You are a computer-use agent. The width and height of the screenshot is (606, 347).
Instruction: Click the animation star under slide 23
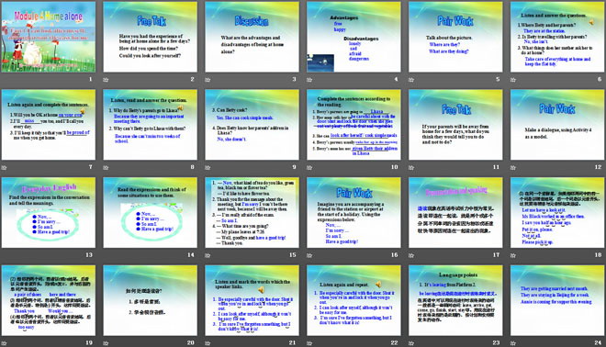pyautogui.click(x=411, y=342)
